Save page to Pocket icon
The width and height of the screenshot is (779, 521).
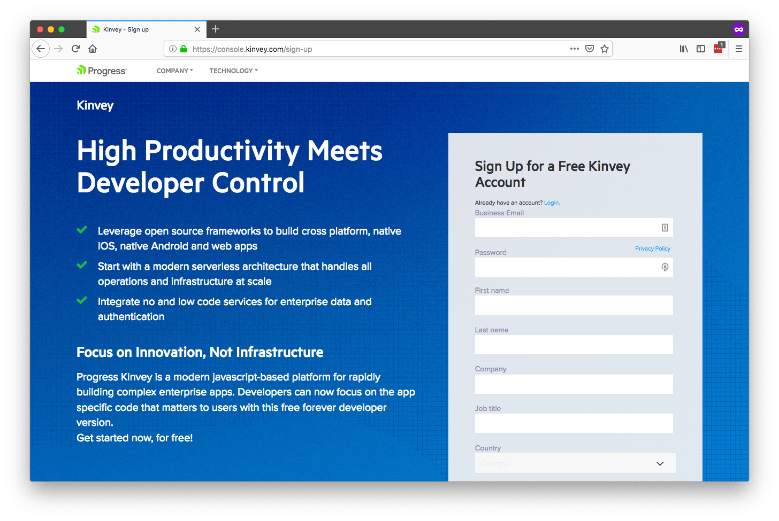[x=590, y=49]
